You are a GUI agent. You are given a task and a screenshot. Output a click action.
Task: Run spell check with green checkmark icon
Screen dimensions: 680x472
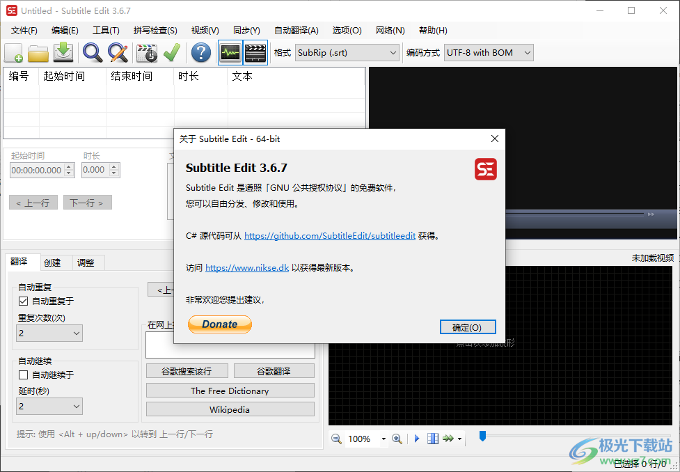click(172, 53)
